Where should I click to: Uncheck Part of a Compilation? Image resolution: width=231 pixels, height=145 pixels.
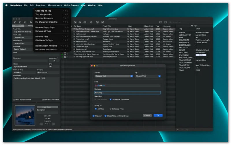43,100
